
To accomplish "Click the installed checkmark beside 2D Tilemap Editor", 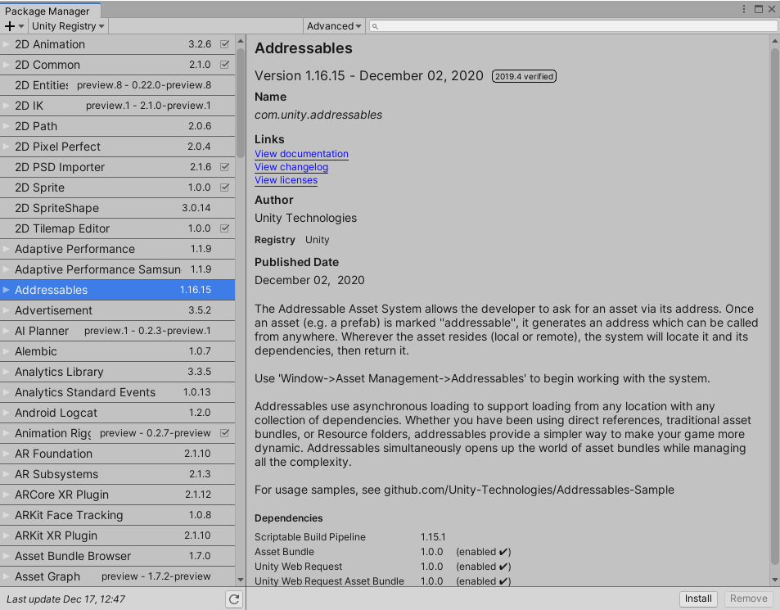I will pyautogui.click(x=225, y=228).
